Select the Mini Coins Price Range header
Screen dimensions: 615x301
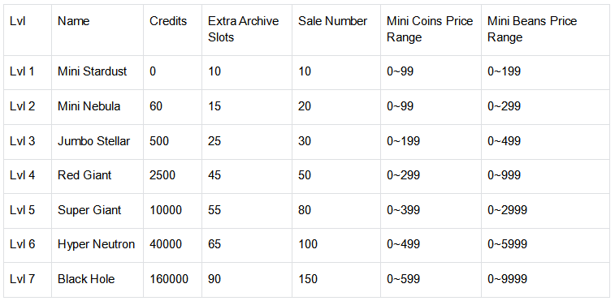pyautogui.click(x=430, y=29)
